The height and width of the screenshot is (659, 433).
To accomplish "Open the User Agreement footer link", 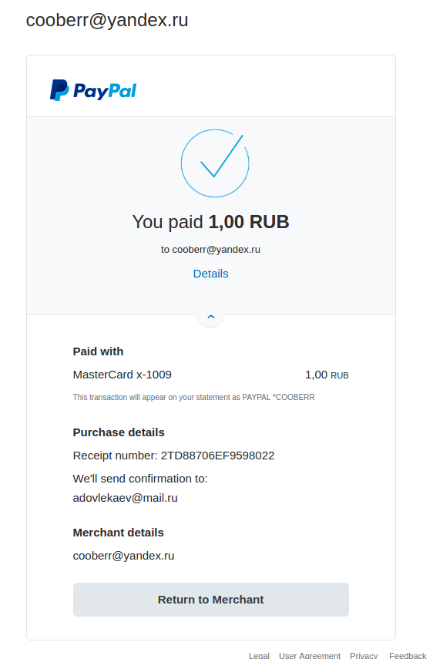I will point(310,655).
